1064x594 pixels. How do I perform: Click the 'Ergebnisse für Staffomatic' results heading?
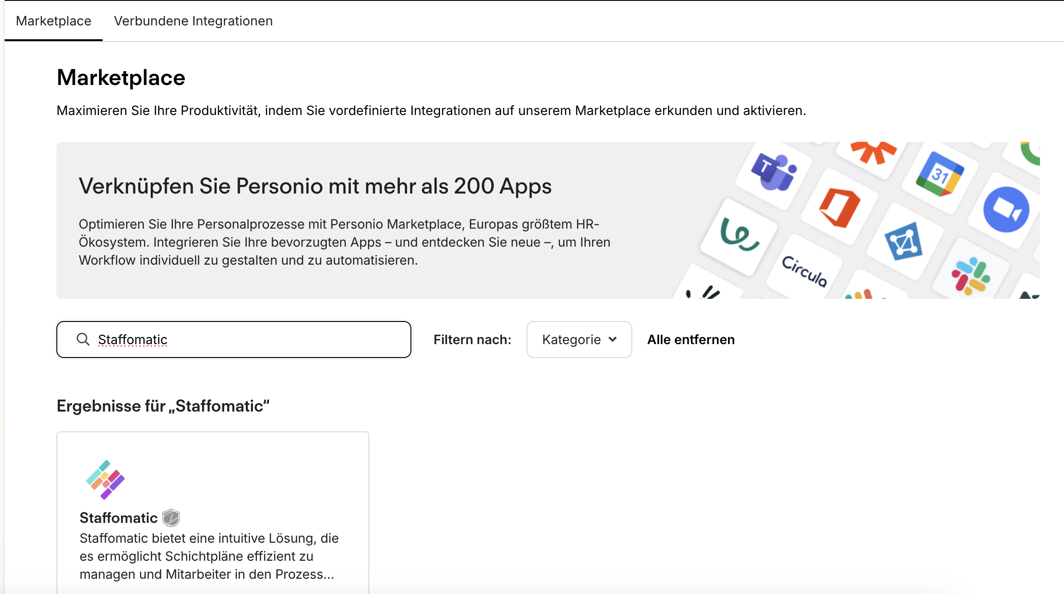coord(163,406)
